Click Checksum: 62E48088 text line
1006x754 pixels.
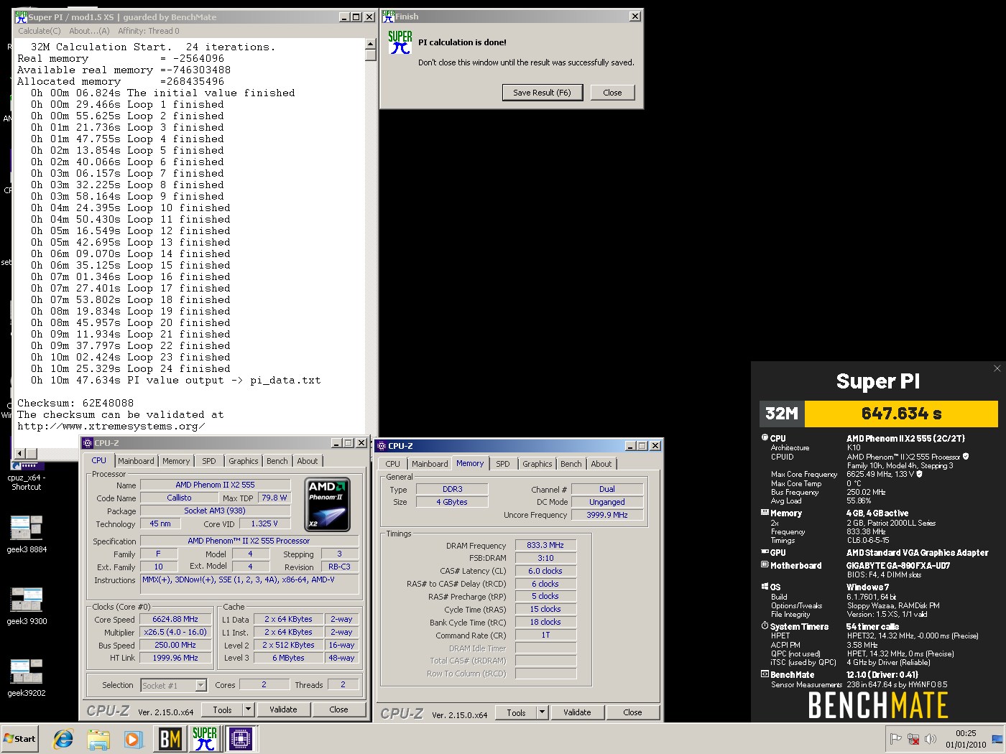click(75, 403)
